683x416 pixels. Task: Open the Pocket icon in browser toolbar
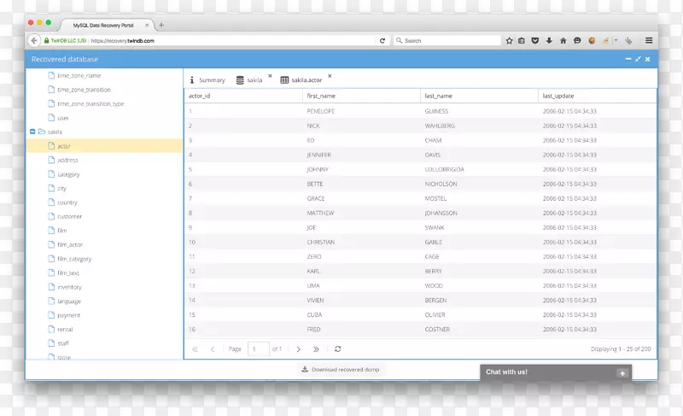pos(535,40)
